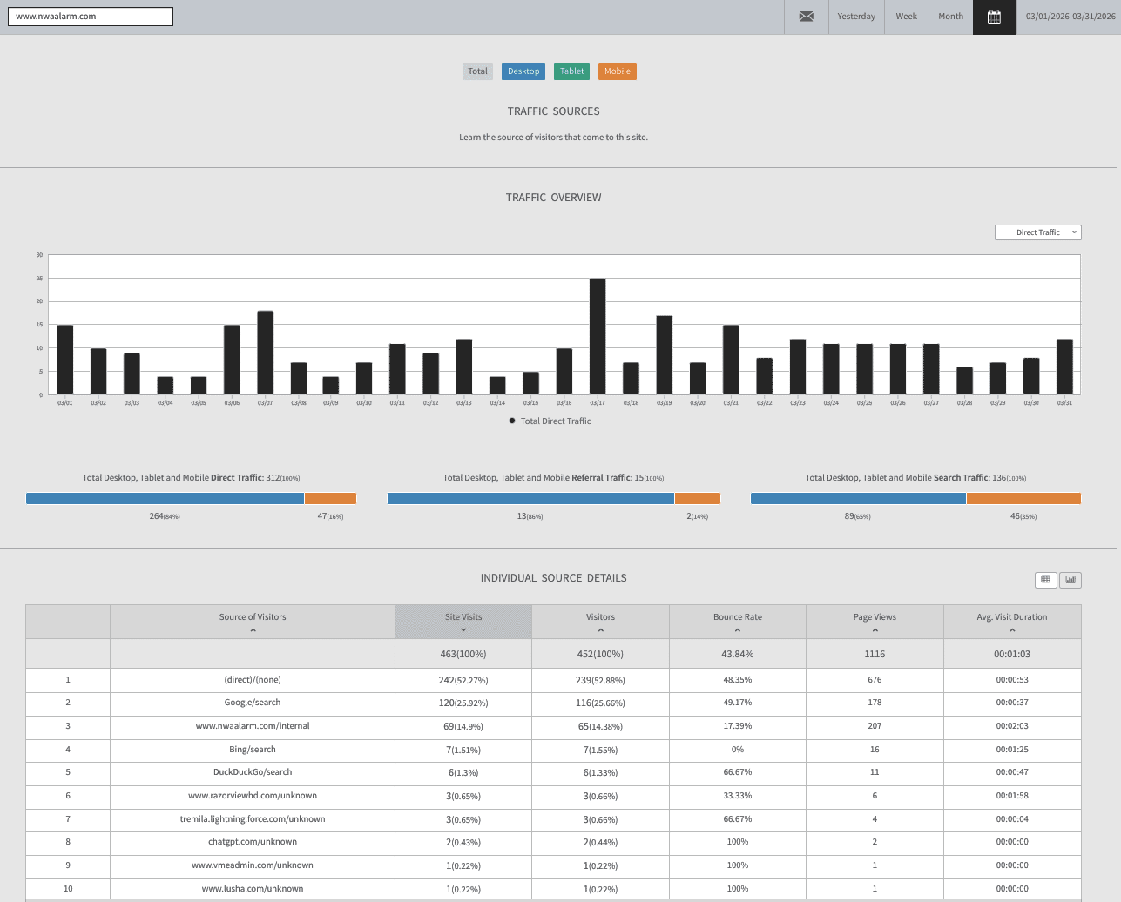Open the Direct Traffic dropdown

pos(1037,232)
